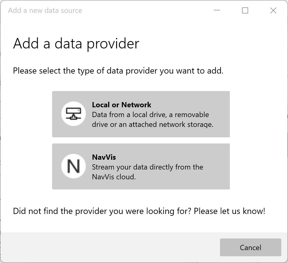Click the 'Please let us know!' text
Image resolution: width=288 pixels, height=263 pixels.
pos(229,211)
